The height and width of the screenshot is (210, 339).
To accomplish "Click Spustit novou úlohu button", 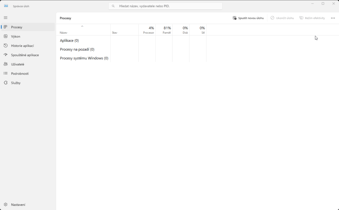I will [248, 18].
